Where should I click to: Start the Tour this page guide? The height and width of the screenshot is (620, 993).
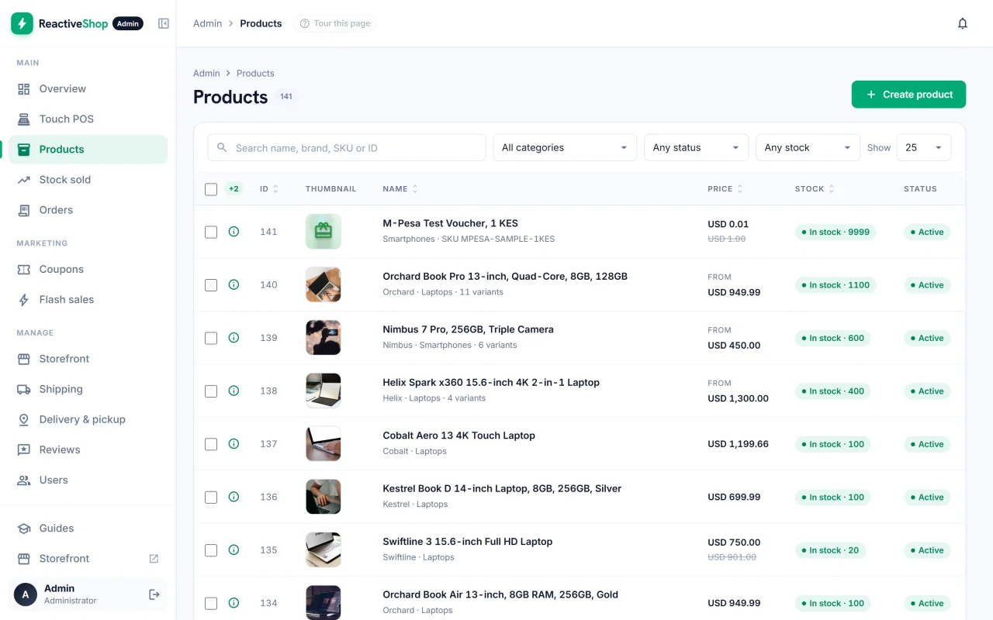pyautogui.click(x=335, y=23)
